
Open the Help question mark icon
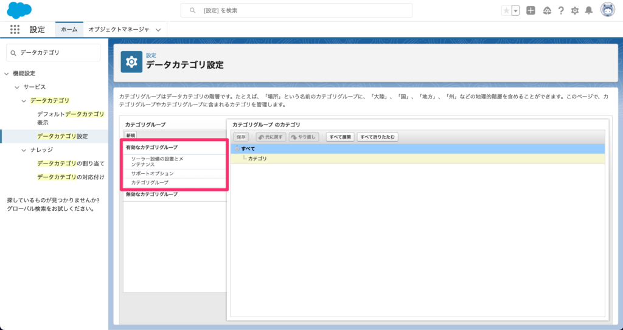click(561, 11)
